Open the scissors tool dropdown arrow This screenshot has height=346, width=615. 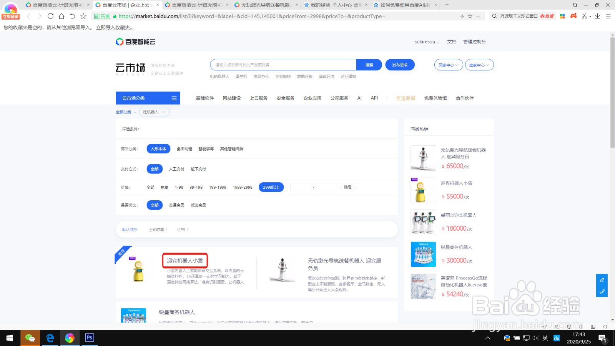coord(590,17)
